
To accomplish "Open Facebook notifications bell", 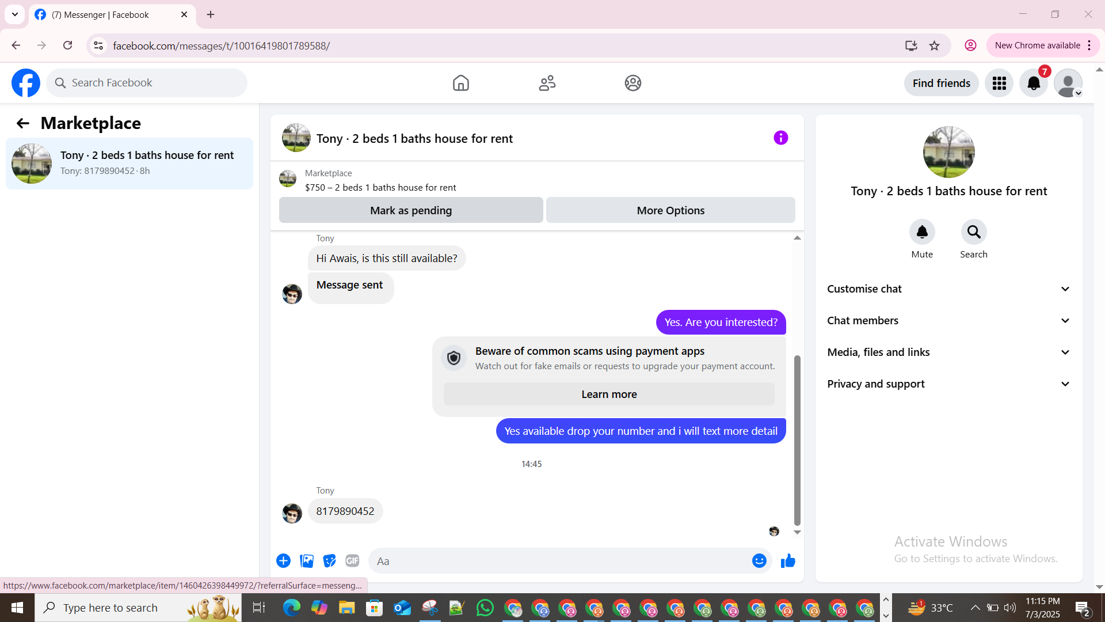I will pos(1034,84).
